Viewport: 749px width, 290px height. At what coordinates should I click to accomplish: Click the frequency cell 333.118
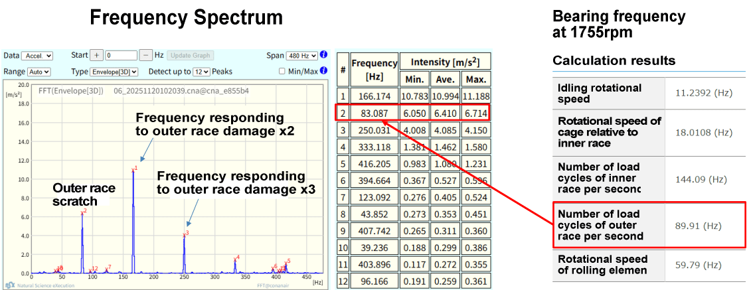(x=374, y=147)
